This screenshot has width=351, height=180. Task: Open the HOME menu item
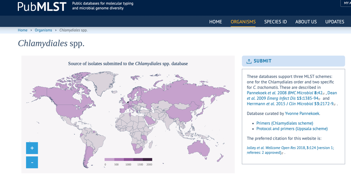click(215, 22)
